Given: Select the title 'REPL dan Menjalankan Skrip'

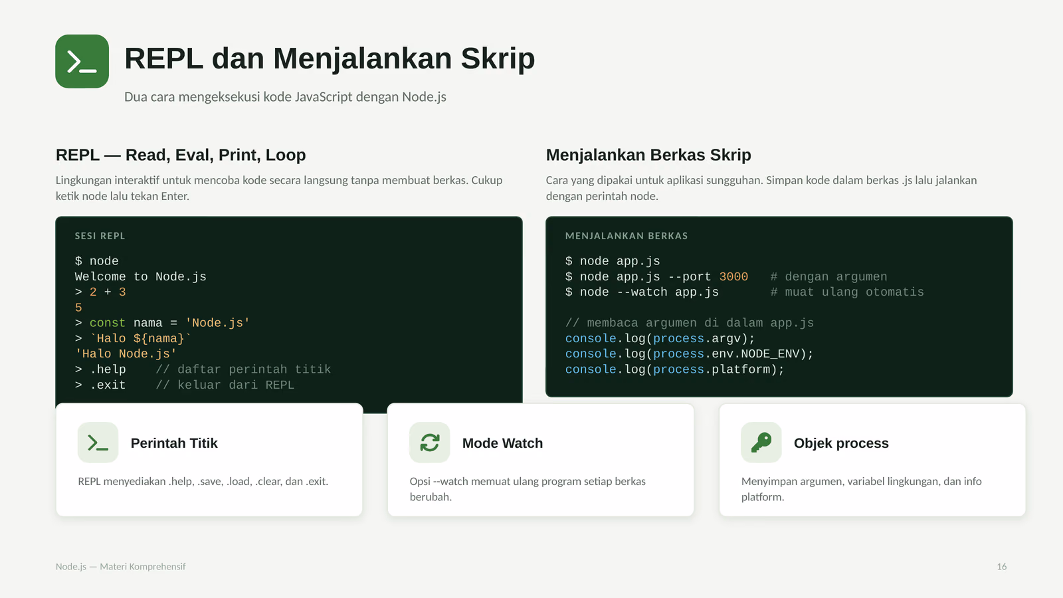Looking at the screenshot, I should pos(330,58).
